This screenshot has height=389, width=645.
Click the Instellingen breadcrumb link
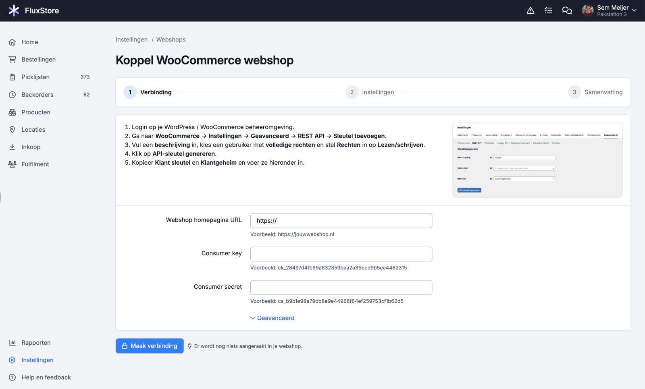131,39
